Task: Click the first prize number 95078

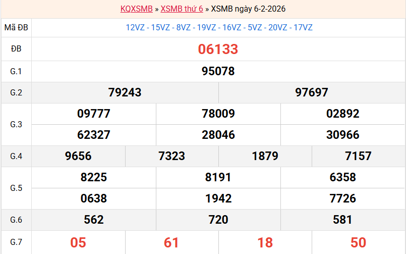Action: [x=218, y=71]
